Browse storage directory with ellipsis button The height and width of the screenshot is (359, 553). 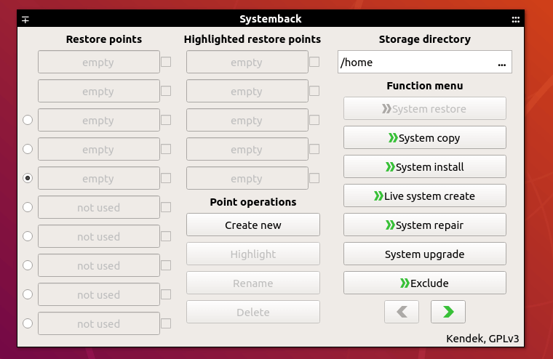[x=501, y=62]
